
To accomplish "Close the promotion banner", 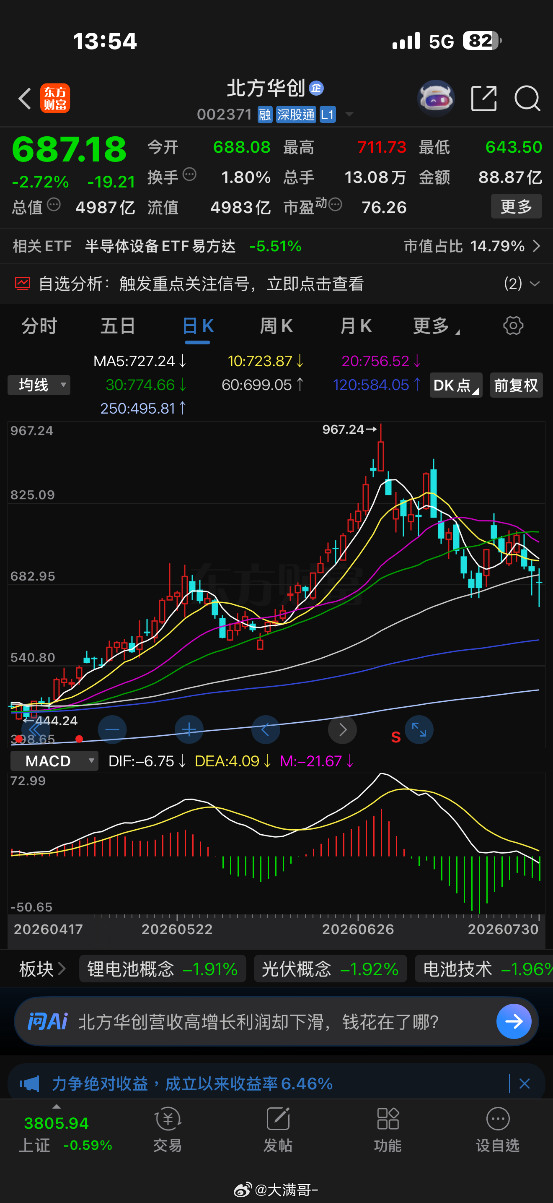I will (525, 1083).
